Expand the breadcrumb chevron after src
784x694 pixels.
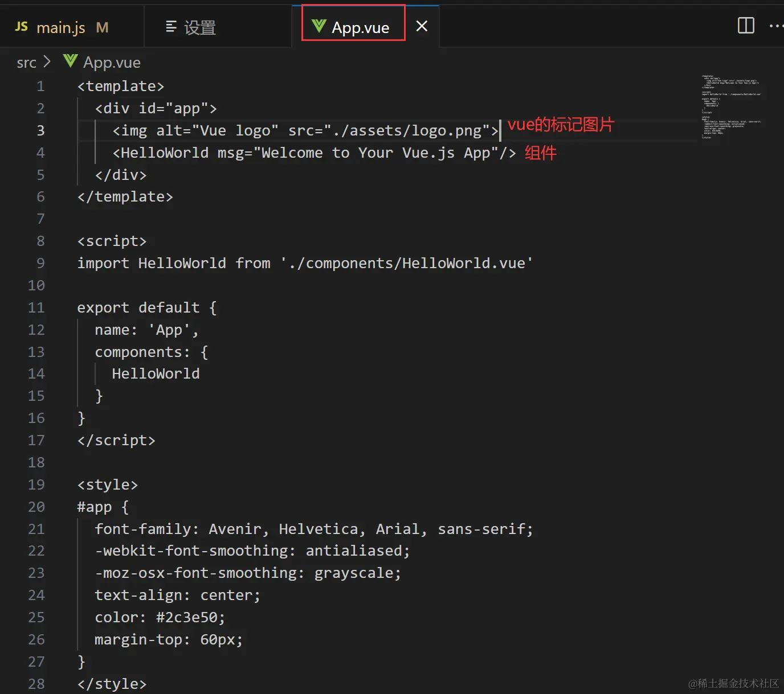(47, 61)
